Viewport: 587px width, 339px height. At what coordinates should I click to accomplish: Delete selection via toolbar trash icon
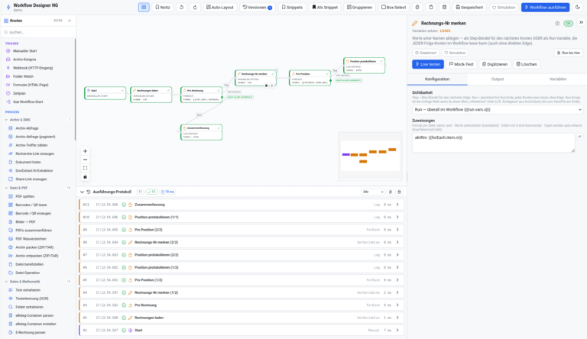(444, 7)
